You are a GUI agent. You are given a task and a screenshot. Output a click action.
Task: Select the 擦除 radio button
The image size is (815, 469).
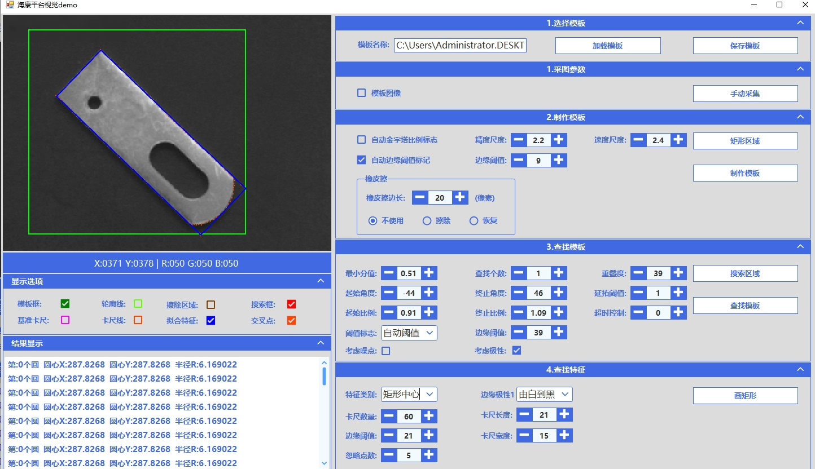(x=427, y=221)
